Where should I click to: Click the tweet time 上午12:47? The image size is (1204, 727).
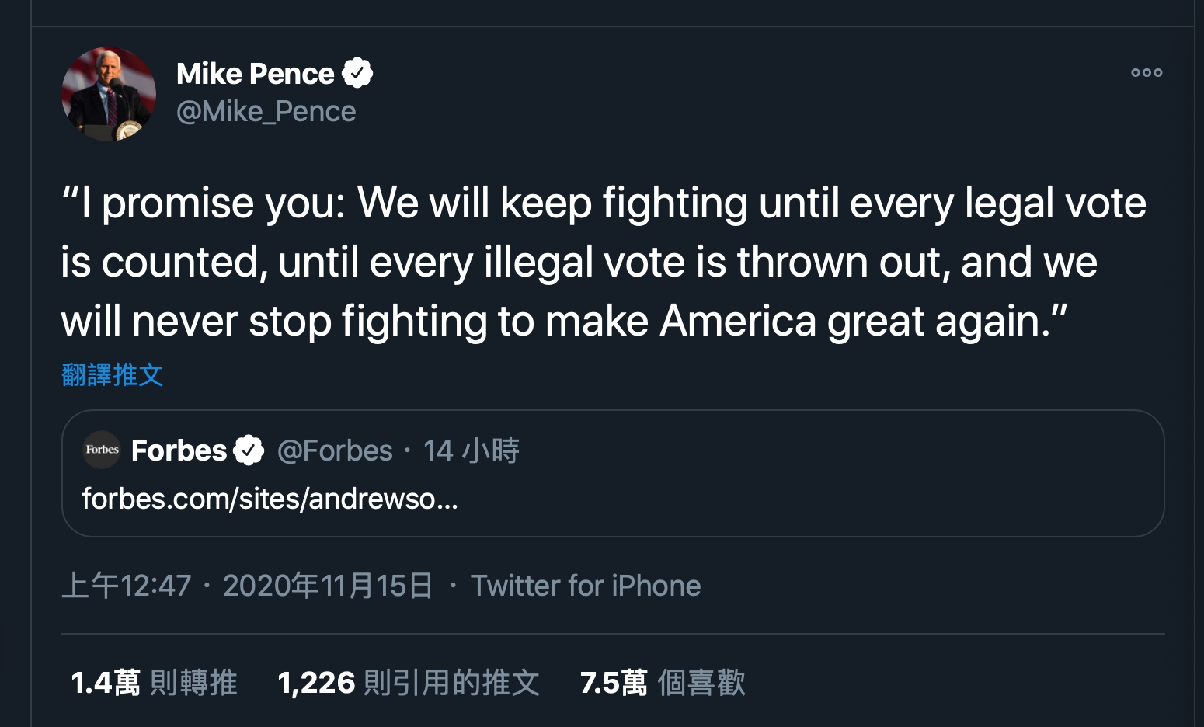[127, 586]
